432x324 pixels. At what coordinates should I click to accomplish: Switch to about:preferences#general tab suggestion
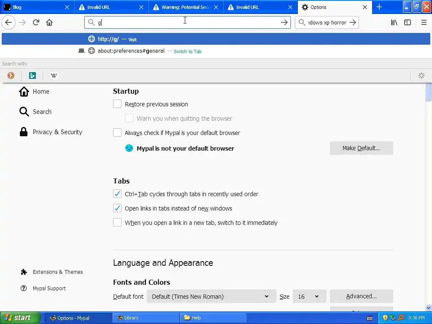click(216, 51)
